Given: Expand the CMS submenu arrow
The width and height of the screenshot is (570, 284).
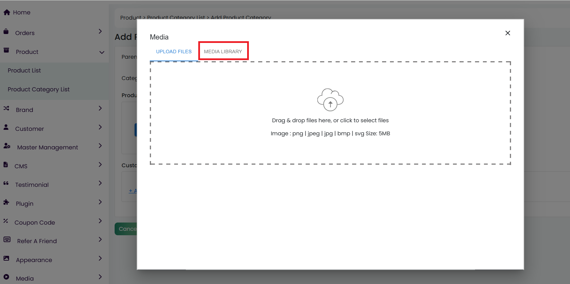Looking at the screenshot, I should 100,165.
